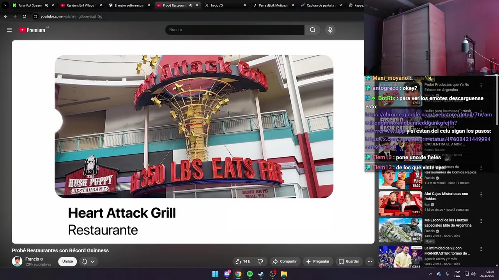Open Spotify from taskbar

click(x=250, y=274)
